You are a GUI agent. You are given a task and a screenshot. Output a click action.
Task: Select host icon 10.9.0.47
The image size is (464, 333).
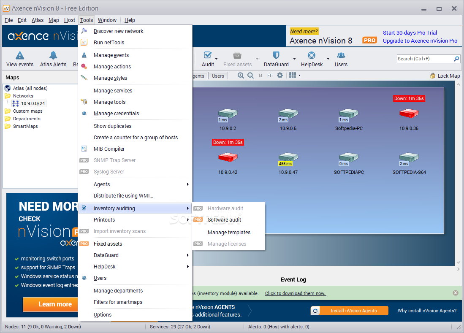(x=288, y=157)
